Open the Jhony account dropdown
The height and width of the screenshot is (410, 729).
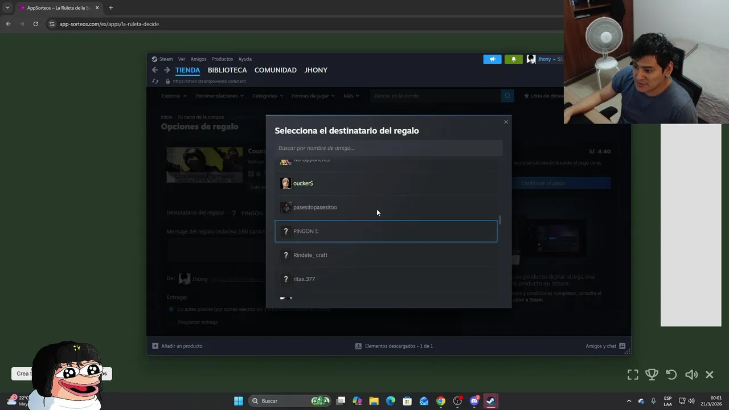546,59
